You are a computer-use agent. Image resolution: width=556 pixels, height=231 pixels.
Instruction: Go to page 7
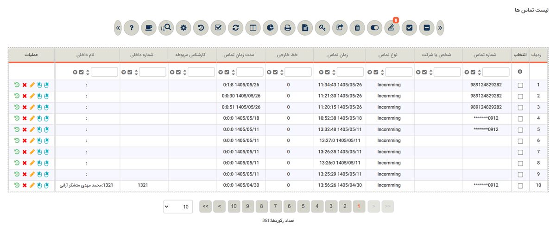pyautogui.click(x=275, y=207)
